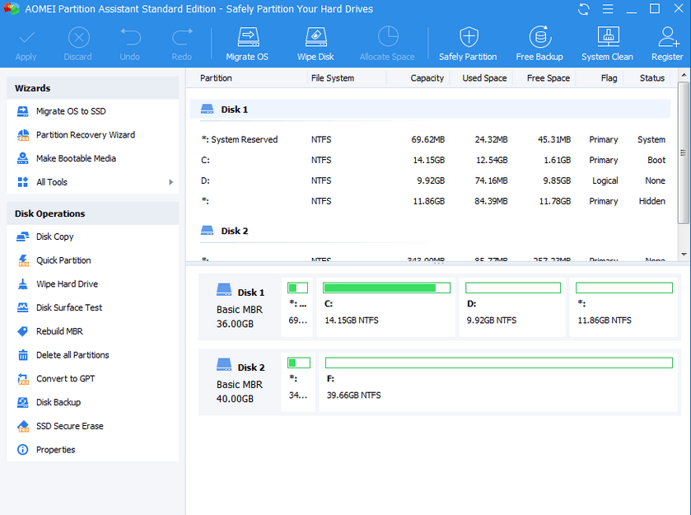
Task: Select the Disk 1 Basic MBR 36.00GB panel
Action: coord(240,307)
